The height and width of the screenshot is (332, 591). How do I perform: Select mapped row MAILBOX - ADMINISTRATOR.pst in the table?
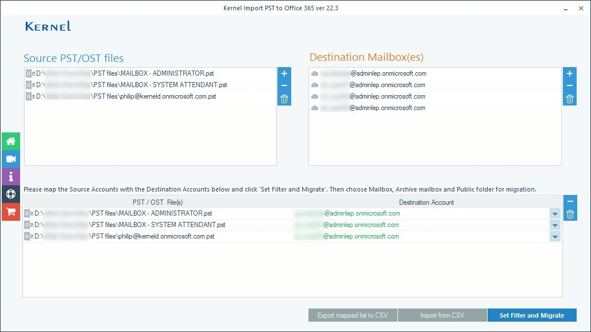tap(157, 213)
